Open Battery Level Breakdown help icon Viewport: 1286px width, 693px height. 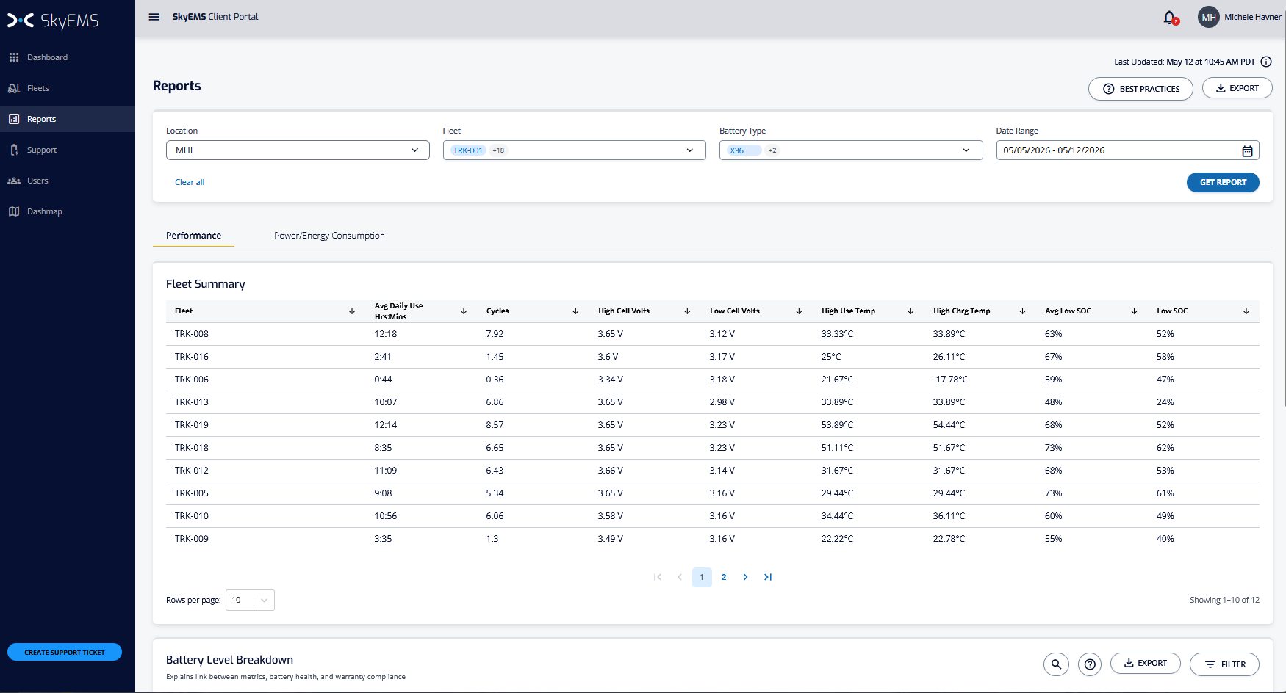tap(1090, 664)
